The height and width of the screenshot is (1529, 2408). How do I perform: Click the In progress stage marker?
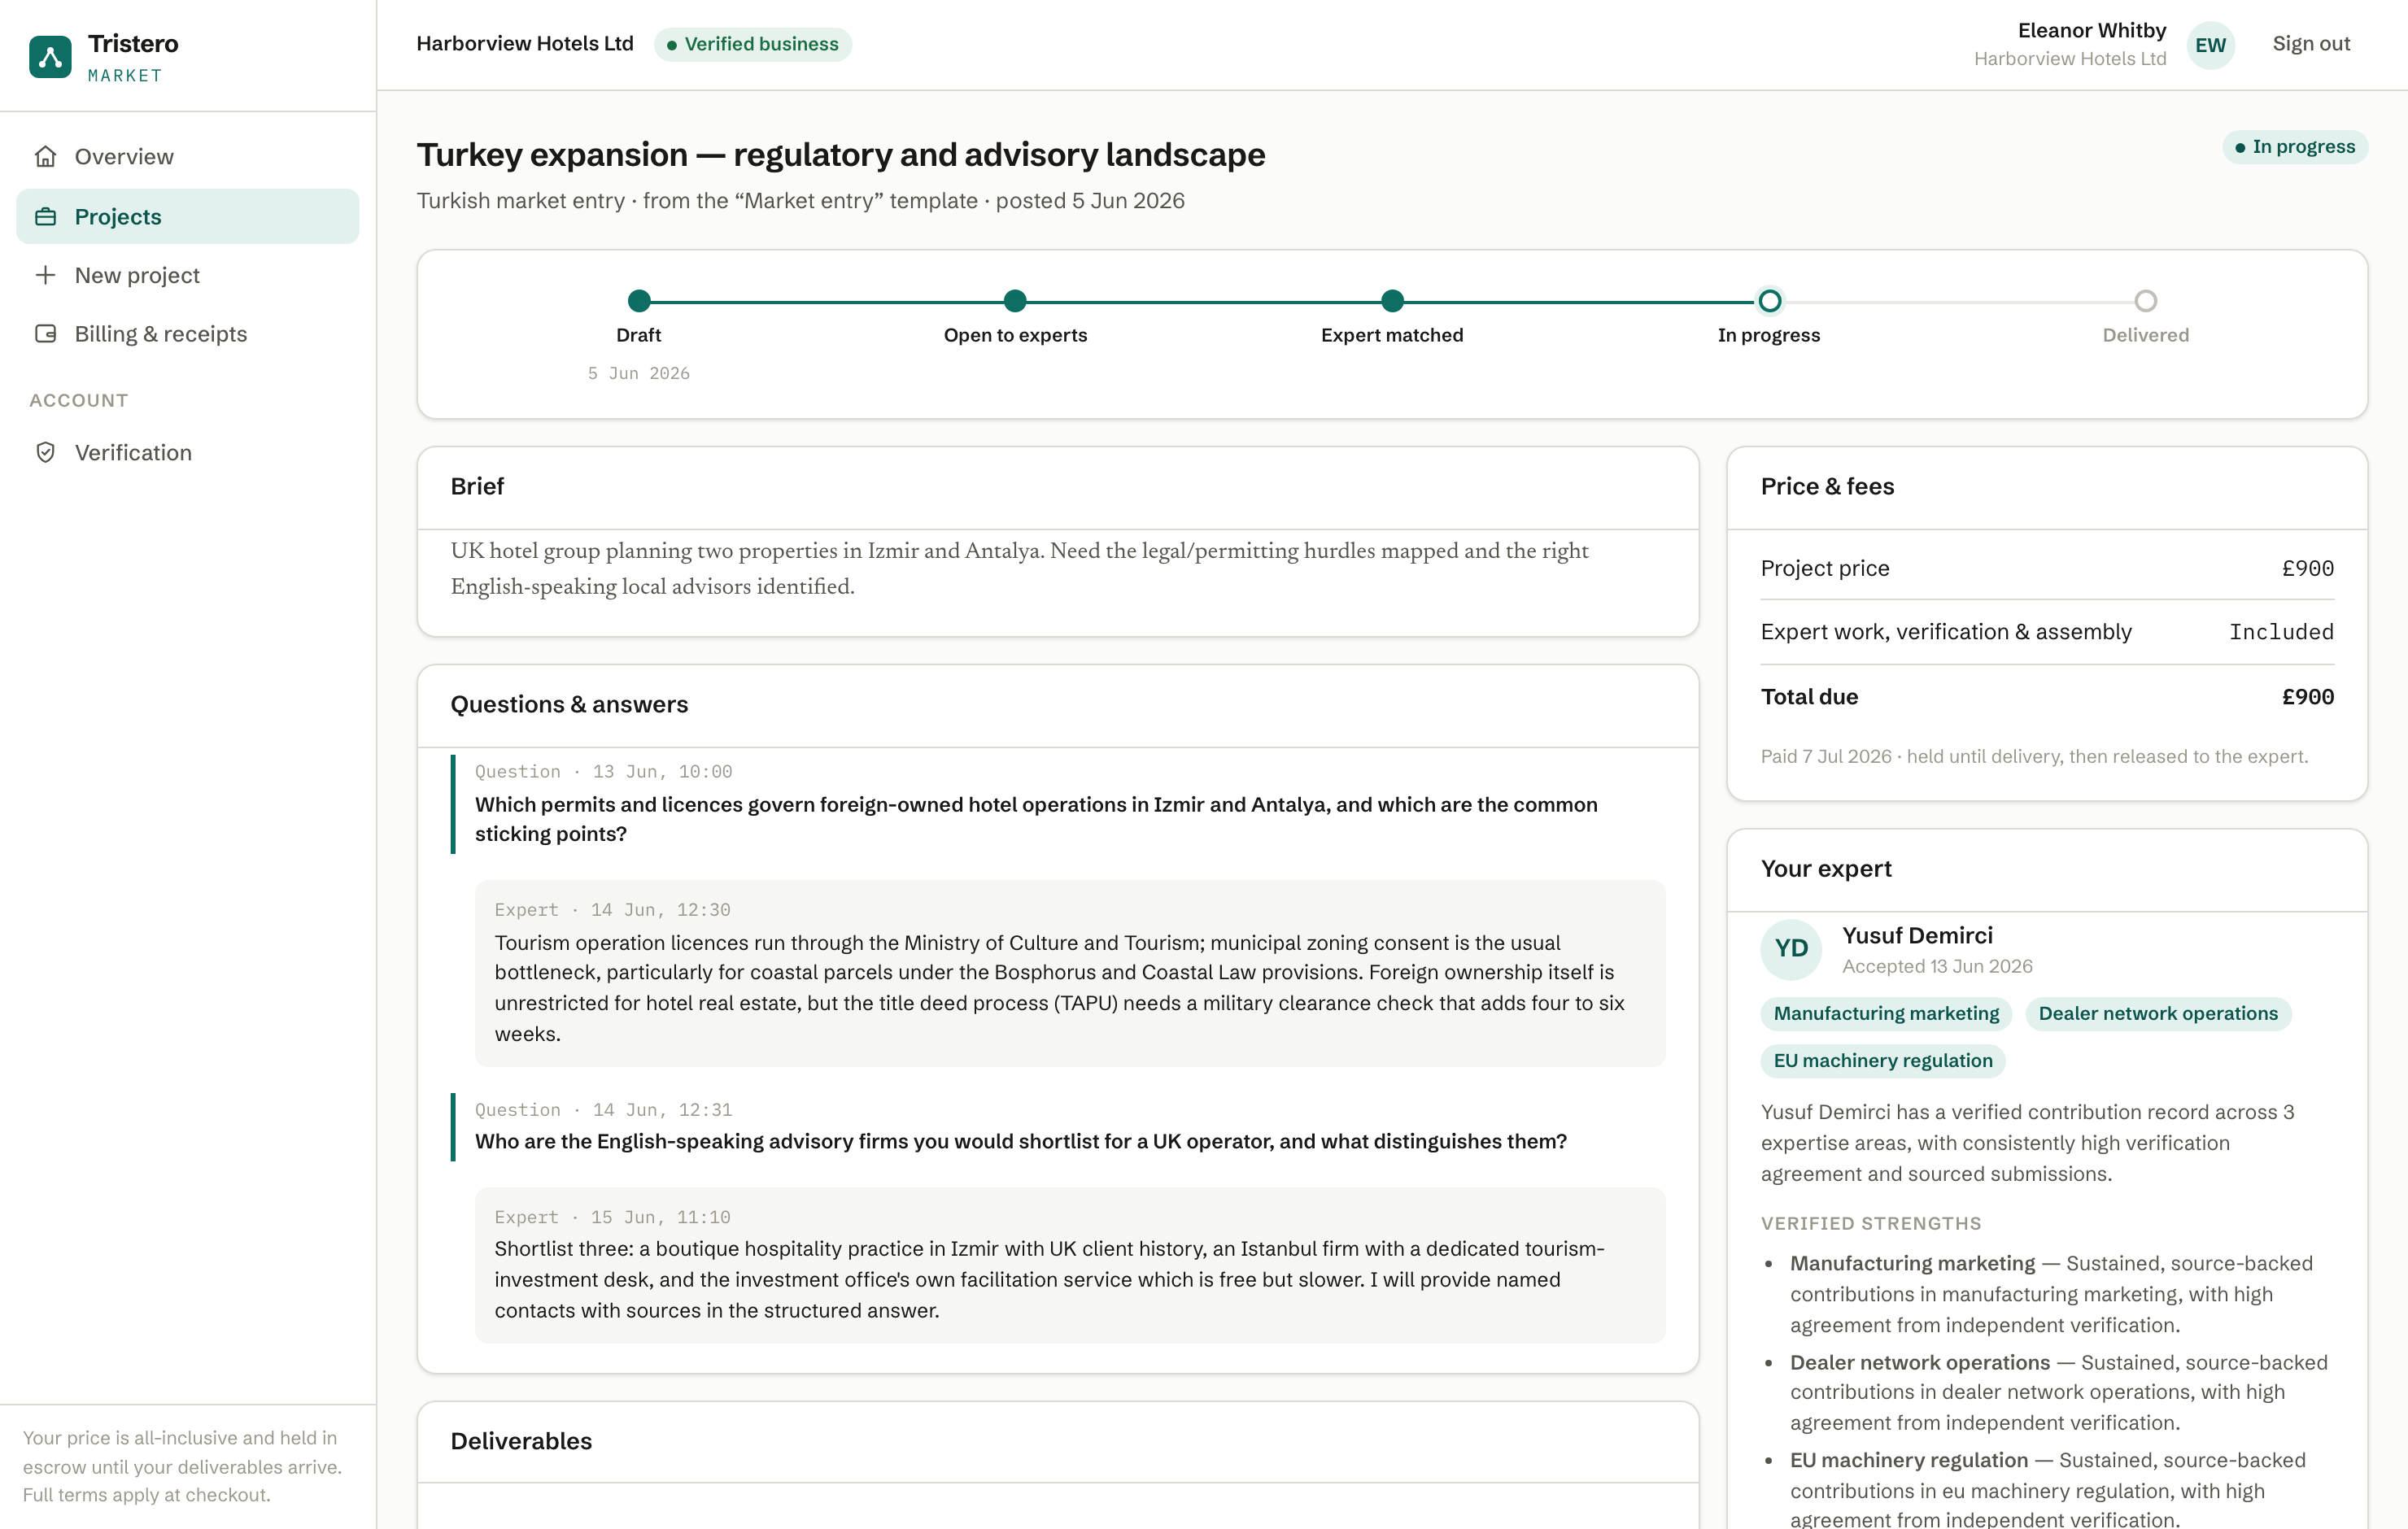coord(1769,301)
